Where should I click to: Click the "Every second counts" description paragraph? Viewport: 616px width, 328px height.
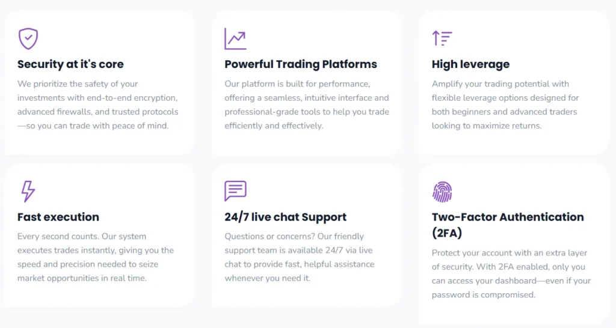[x=96, y=257]
